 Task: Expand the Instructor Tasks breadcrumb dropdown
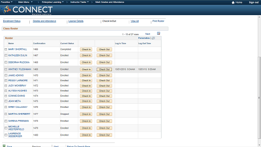80,2
